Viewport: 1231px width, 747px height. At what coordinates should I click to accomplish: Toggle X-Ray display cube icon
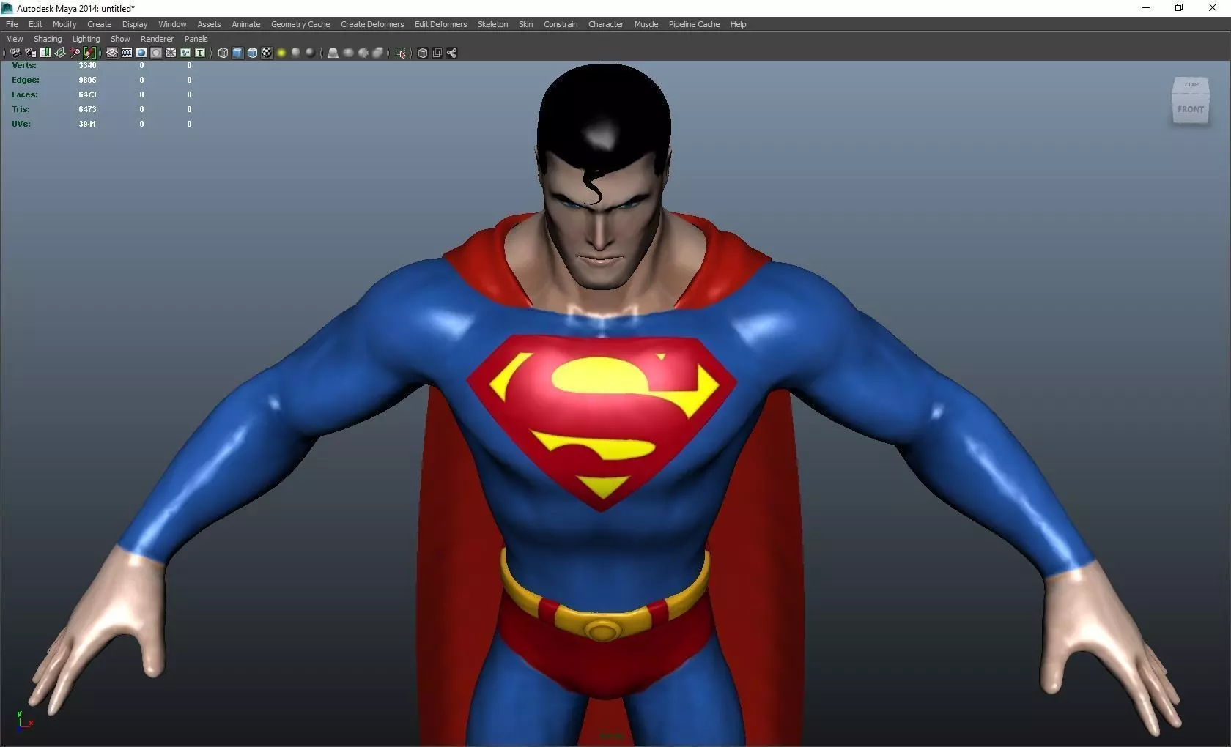tap(422, 53)
